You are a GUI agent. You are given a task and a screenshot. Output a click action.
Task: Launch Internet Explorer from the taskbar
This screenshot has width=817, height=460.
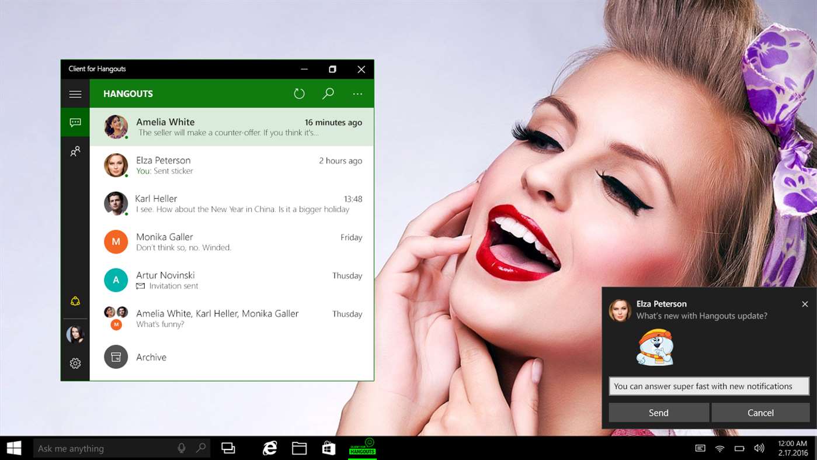[270, 448]
